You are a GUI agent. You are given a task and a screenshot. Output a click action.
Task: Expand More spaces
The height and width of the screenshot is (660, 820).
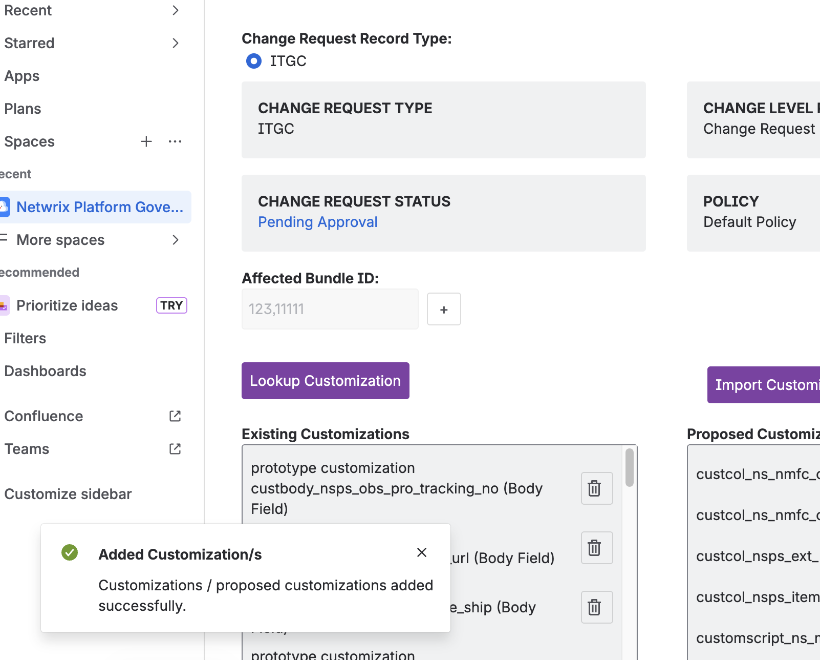175,240
